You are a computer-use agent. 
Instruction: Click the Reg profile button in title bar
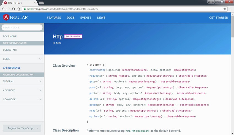click(211, 2)
